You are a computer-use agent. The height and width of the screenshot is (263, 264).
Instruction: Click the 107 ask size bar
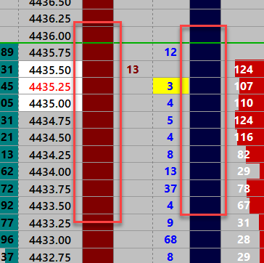tap(249, 86)
